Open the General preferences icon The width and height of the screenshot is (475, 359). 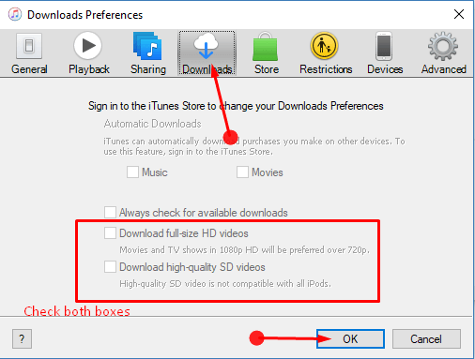pyautogui.click(x=29, y=46)
